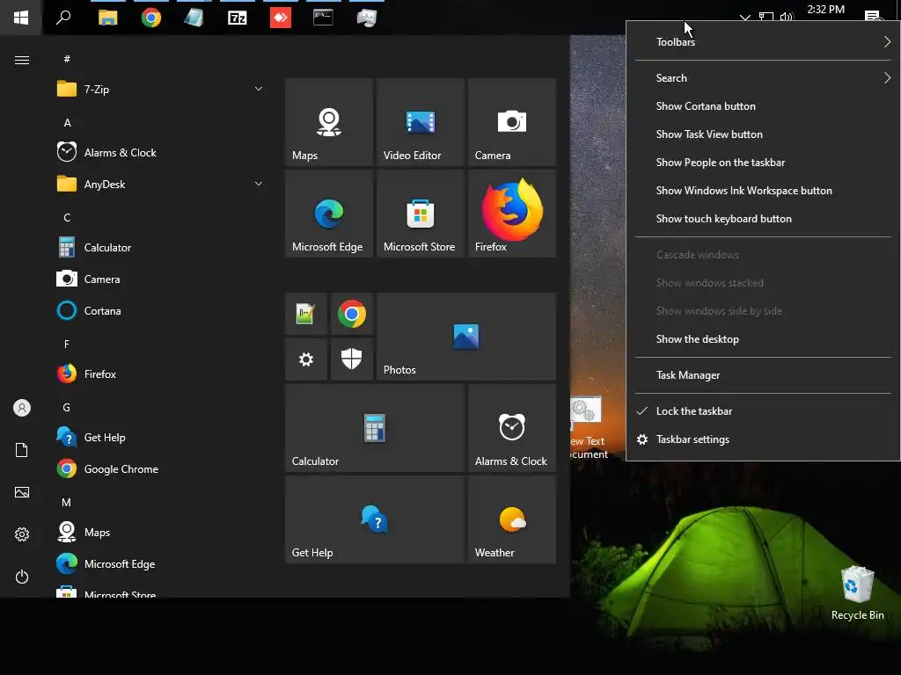The height and width of the screenshot is (675, 901).
Task: Expand the Start menu hamburger button
Action: pyautogui.click(x=22, y=61)
